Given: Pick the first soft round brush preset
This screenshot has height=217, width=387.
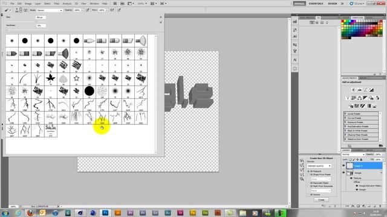Looking at the screenshot, I should [12, 40].
